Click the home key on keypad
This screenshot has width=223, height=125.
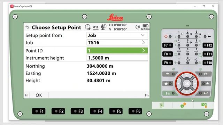coord(168,84)
